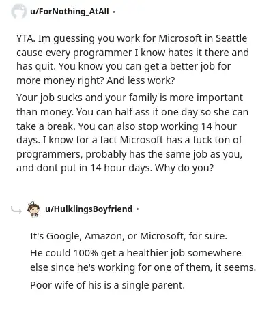The width and height of the screenshot is (273, 309).
Task: Click the line "more money right? And less work?"
Action: (x=96, y=80)
